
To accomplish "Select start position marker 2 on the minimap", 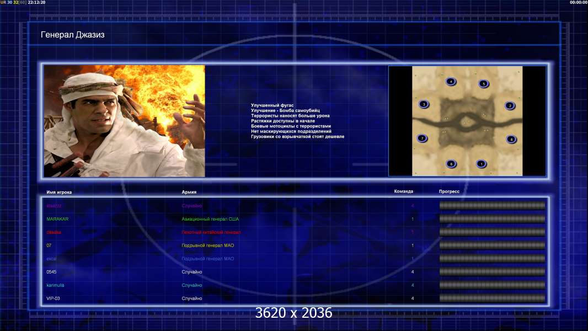I will 510,106.
